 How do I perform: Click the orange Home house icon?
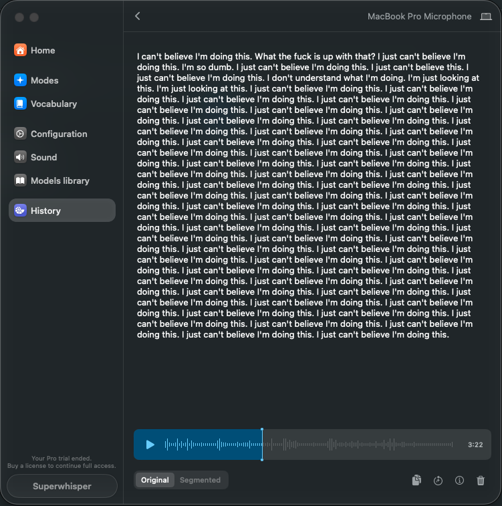(20, 50)
